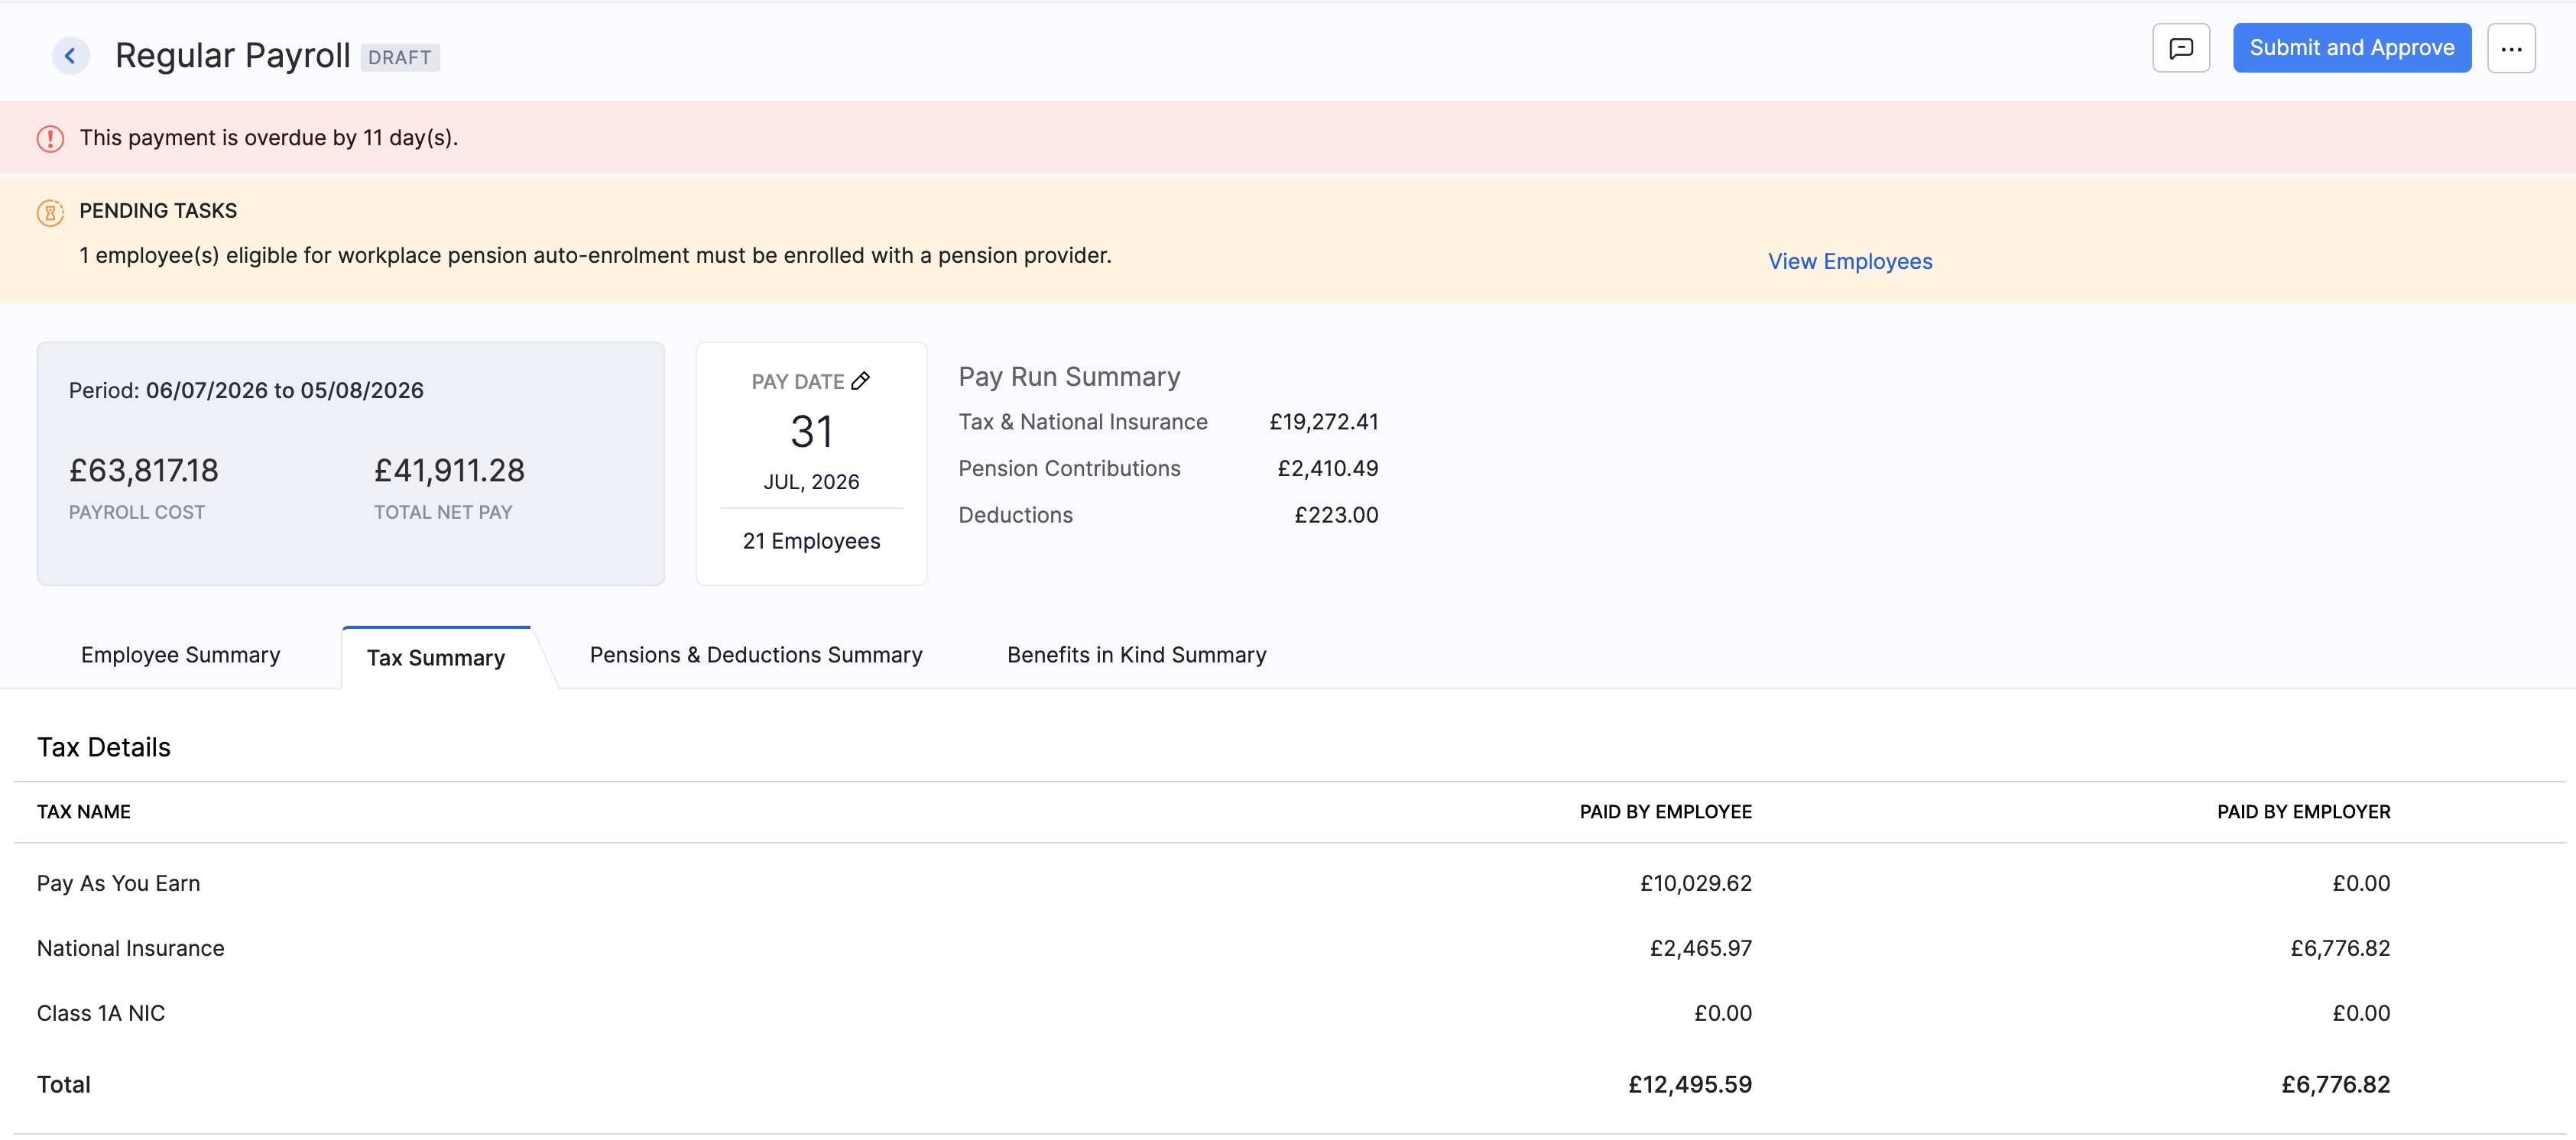Click the pension auto-enrolment task message
Viewport: 2576px width, 1140px height.
595,256
